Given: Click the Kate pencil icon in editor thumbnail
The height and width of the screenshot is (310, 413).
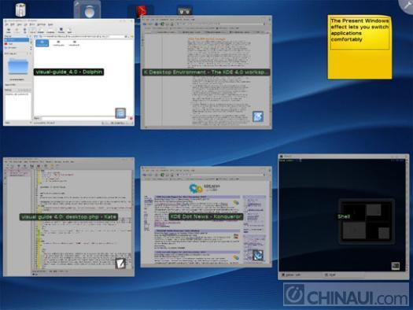Looking at the screenshot, I should (120, 264).
